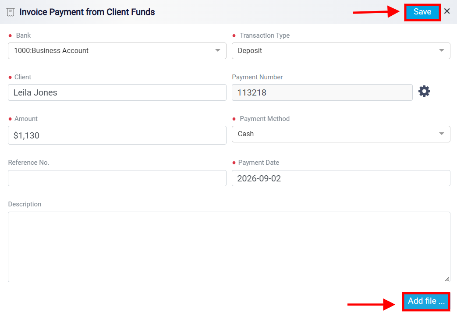The height and width of the screenshot is (312, 457).
Task: Click into the empty Reference No. field
Action: 117,178
